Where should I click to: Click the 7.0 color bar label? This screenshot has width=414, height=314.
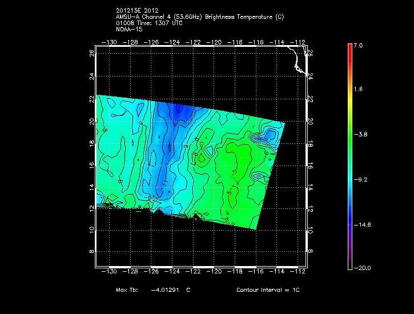358,45
